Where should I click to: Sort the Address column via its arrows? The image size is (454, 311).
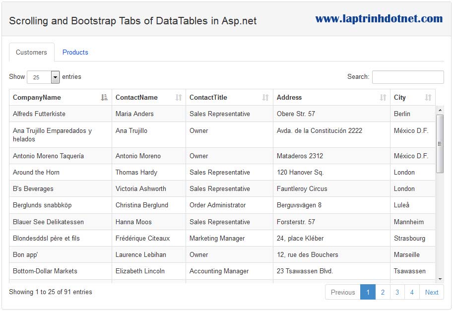383,98
